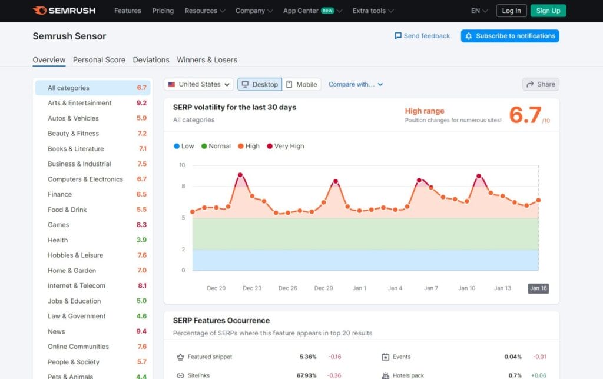Select the Internet & Telecom category
This screenshot has width=603, height=379.
click(92, 285)
